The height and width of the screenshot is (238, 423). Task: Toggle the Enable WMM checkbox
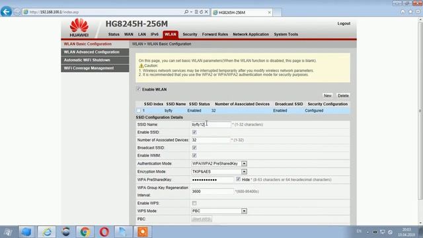(x=194, y=155)
